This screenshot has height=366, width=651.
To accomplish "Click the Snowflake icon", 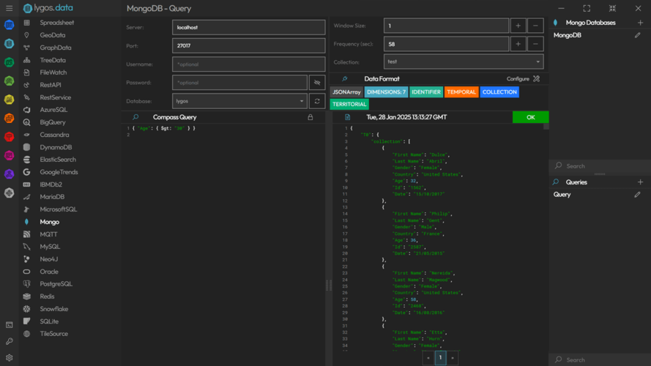I will pyautogui.click(x=26, y=309).
